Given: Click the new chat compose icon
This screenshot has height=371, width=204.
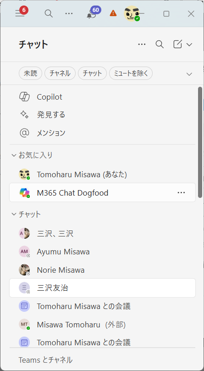Looking at the screenshot, I should tap(177, 44).
